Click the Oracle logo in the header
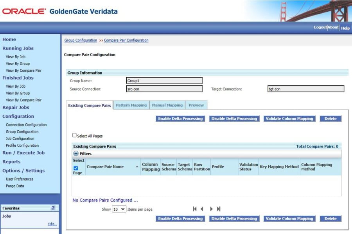Viewport: 352px width, 234px height. [x=24, y=11]
